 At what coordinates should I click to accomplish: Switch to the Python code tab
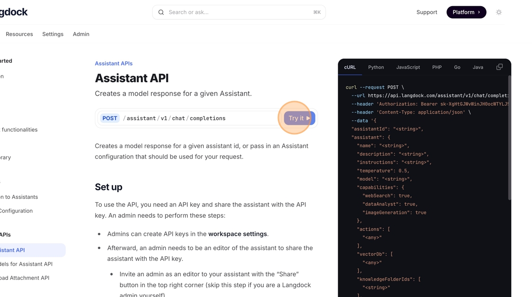[376, 67]
